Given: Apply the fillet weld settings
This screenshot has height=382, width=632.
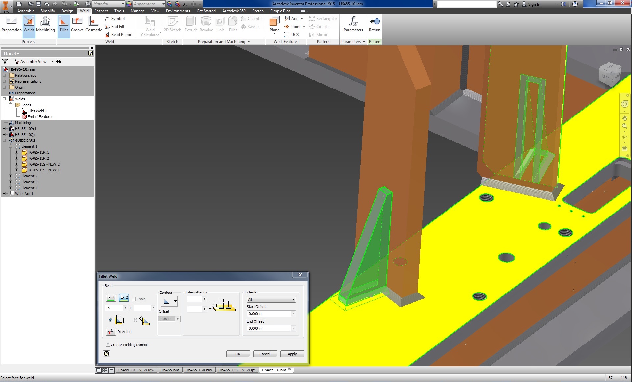Looking at the screenshot, I should pyautogui.click(x=292, y=354).
